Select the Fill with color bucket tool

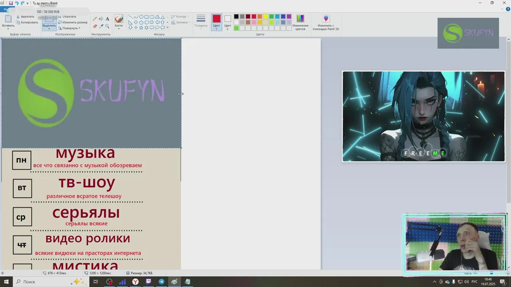(101, 19)
